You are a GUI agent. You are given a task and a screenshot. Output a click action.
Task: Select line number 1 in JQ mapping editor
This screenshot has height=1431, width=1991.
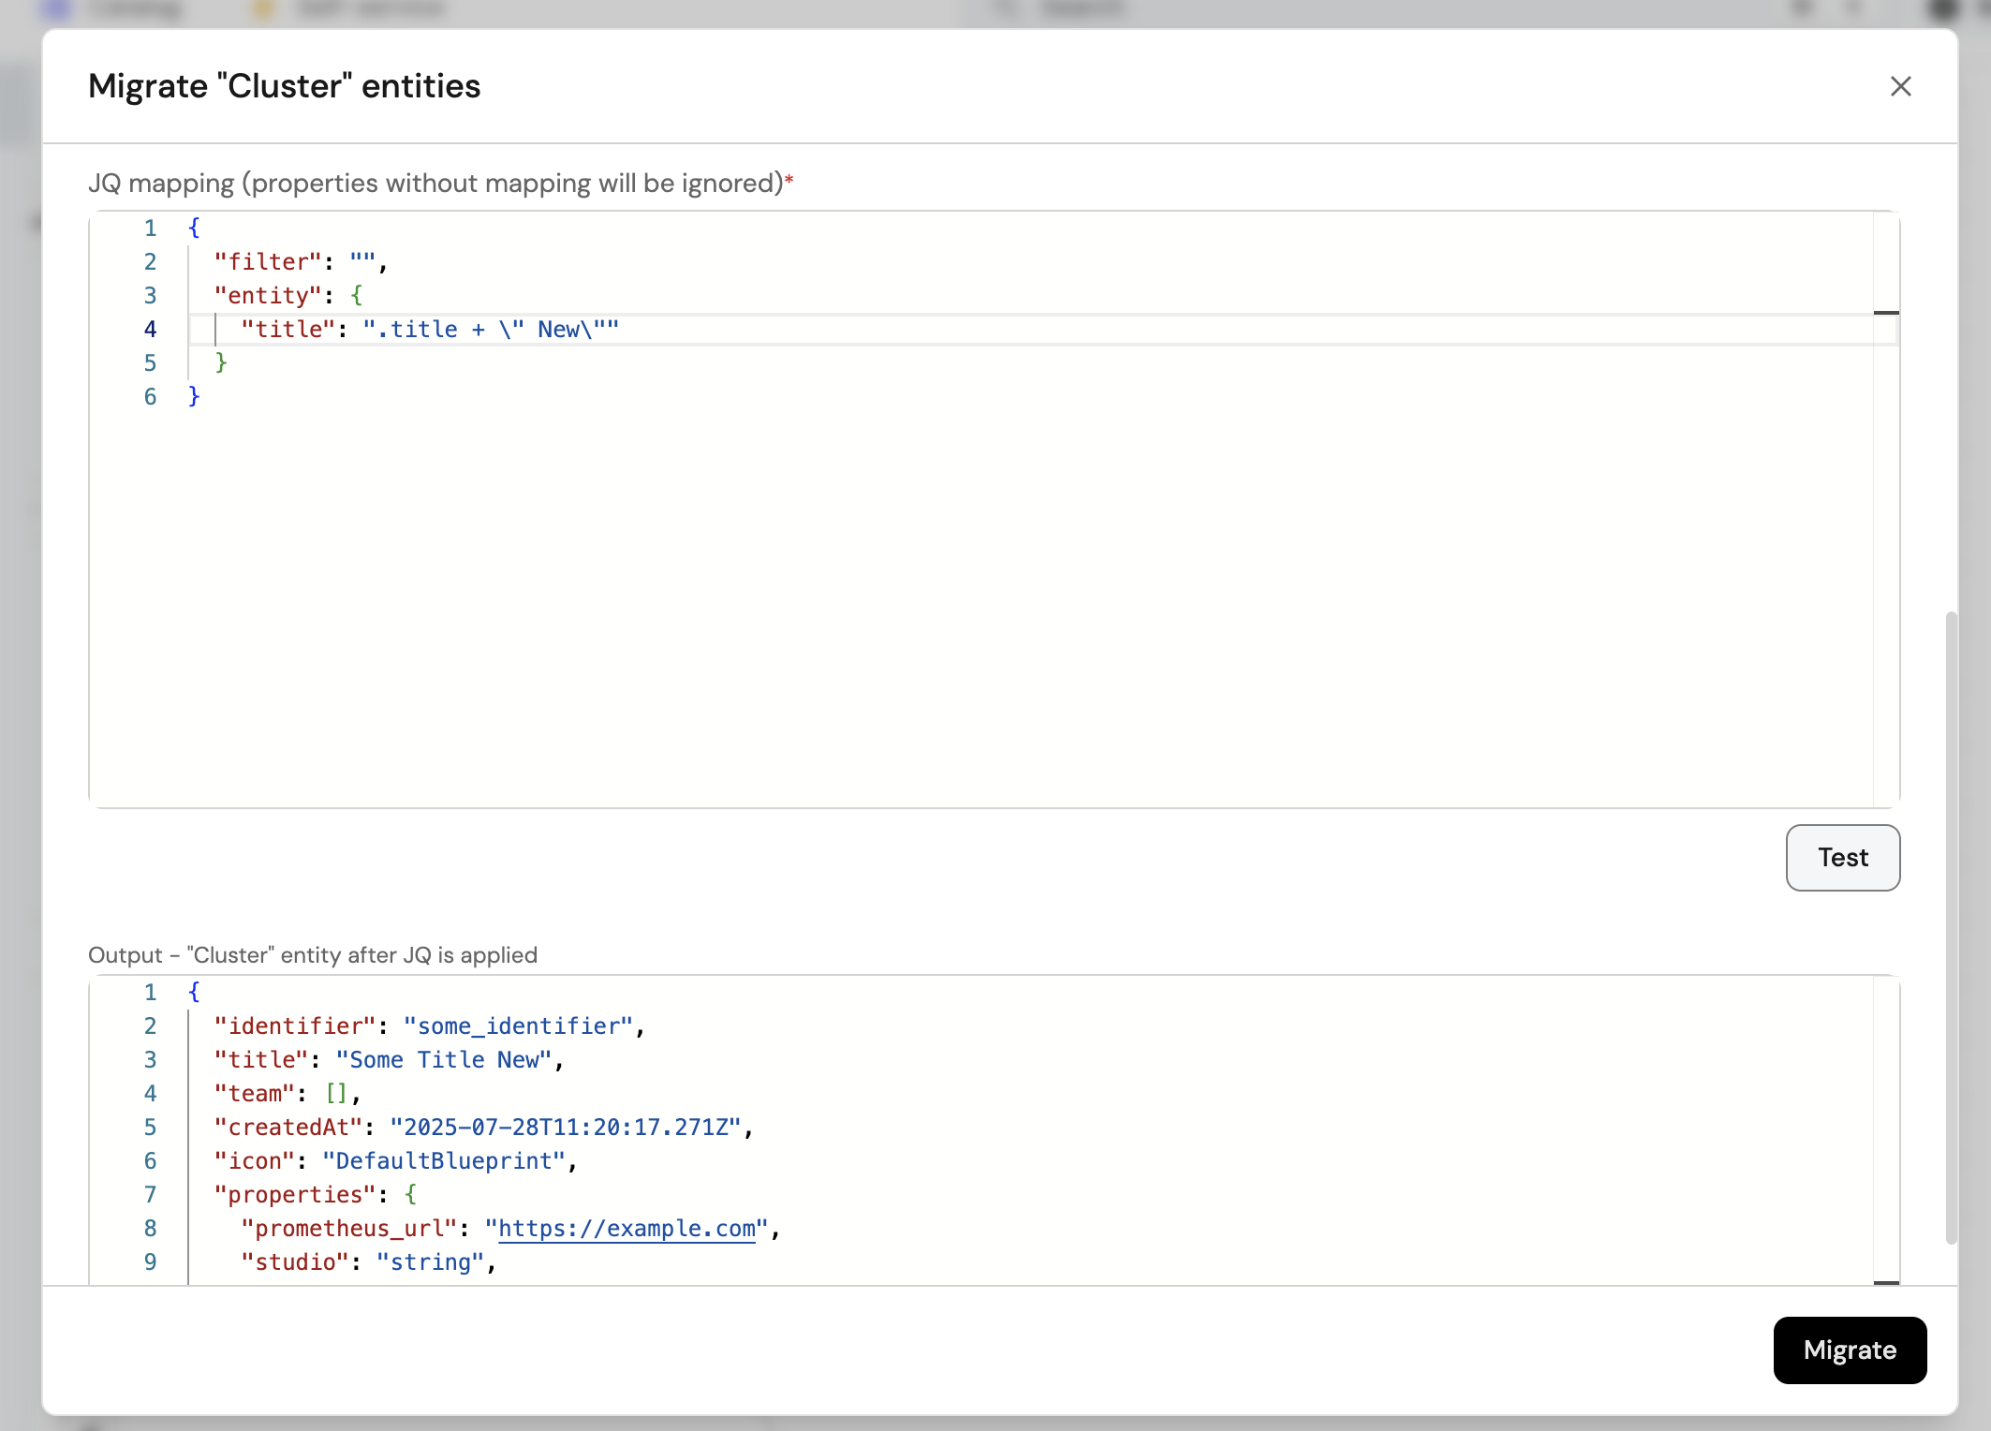tap(150, 229)
